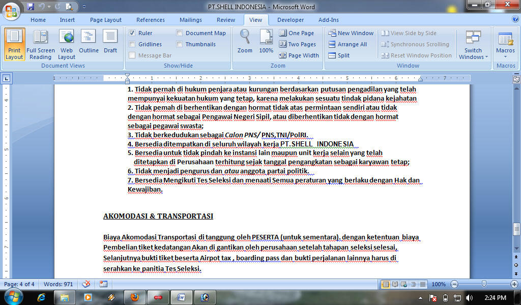The image size is (521, 305).
Task: Click Zoom Out minus button
Action: click(x=454, y=285)
